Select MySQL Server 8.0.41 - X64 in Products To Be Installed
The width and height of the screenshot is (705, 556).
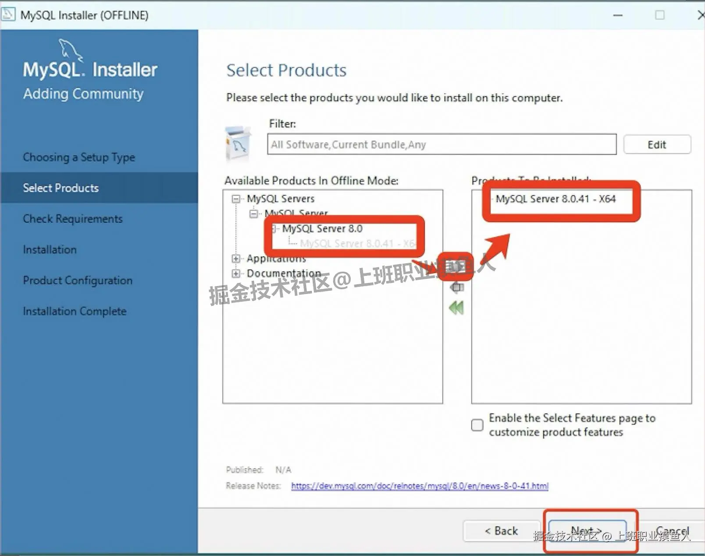click(555, 198)
